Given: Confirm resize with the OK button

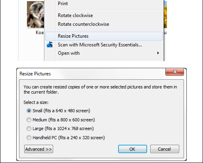Looking at the screenshot, I should point(132,149).
